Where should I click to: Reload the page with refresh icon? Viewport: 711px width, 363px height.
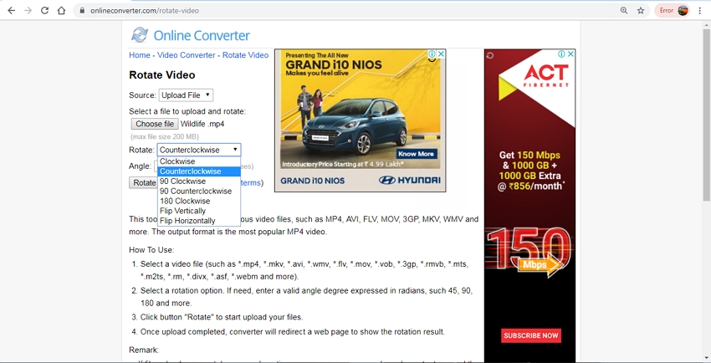[x=44, y=11]
